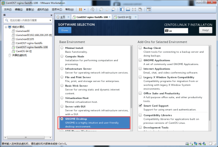This screenshot has height=147, width=218.
Task: Close the 主页 tab with its X
Action: click(x=68, y=17)
